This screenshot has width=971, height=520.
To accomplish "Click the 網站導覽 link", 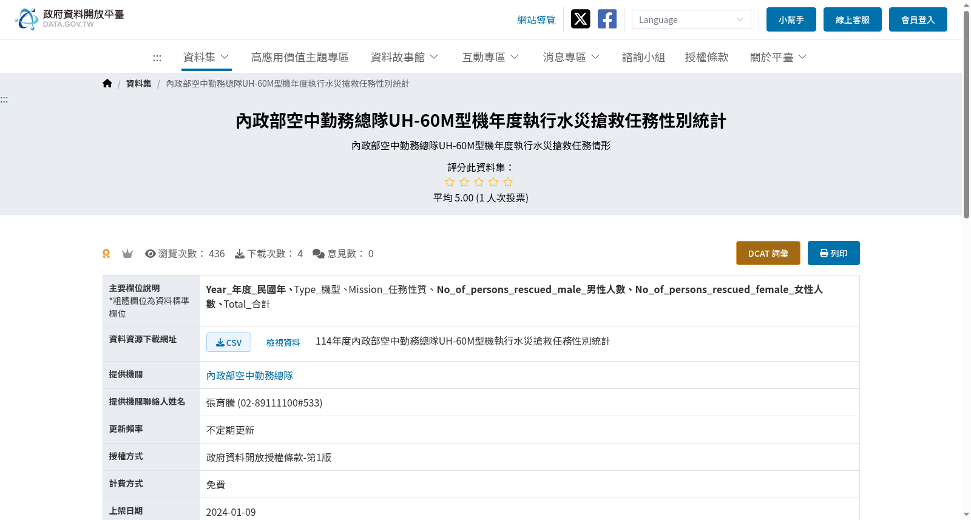I will pos(536,20).
